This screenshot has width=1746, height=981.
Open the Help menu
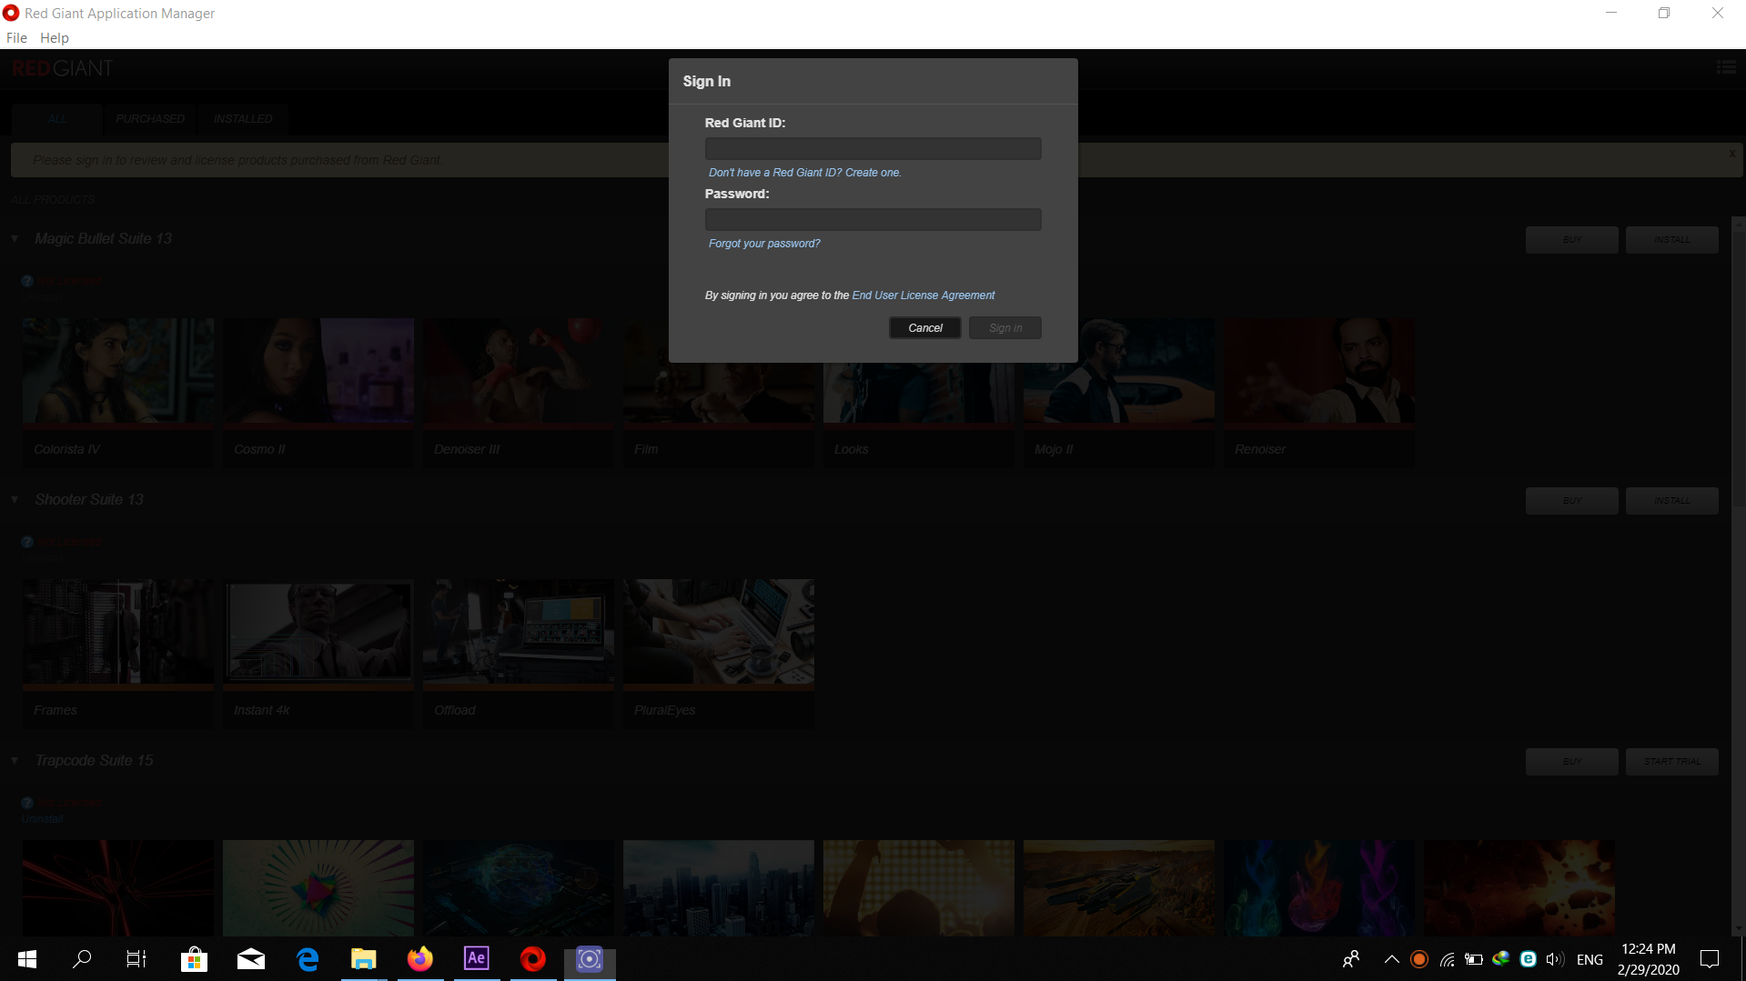(55, 38)
